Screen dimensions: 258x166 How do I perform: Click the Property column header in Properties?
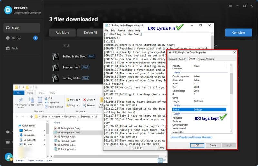176,66
